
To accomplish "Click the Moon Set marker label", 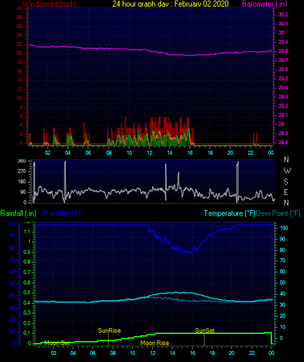I will (57, 343).
